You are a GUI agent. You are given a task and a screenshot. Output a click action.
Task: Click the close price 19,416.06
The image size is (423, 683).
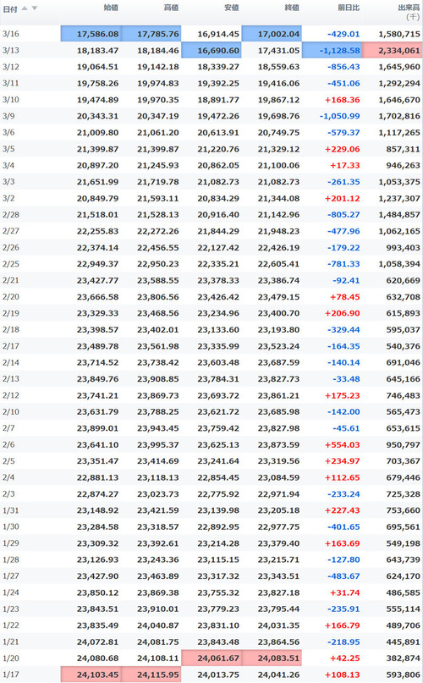pyautogui.click(x=278, y=83)
